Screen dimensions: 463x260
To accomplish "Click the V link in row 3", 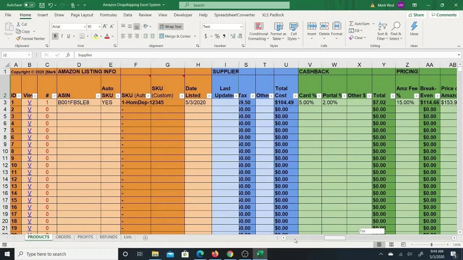I will point(29,103).
